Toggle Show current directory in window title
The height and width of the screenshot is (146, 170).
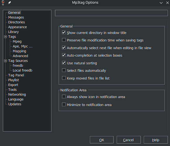(64, 32)
